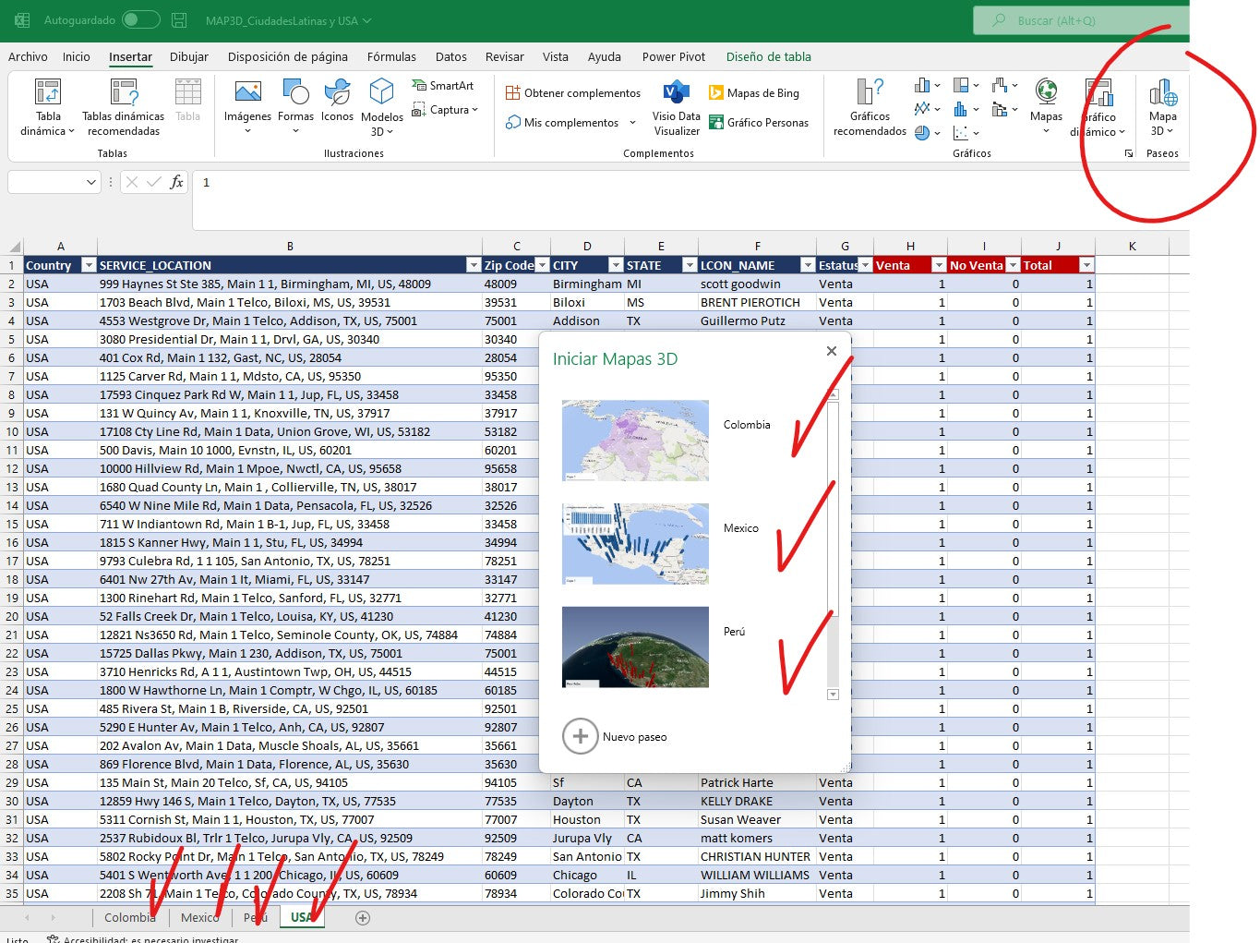1260x943 pixels.
Task: Open the Formas shapes gallery
Action: pyautogui.click(x=295, y=107)
